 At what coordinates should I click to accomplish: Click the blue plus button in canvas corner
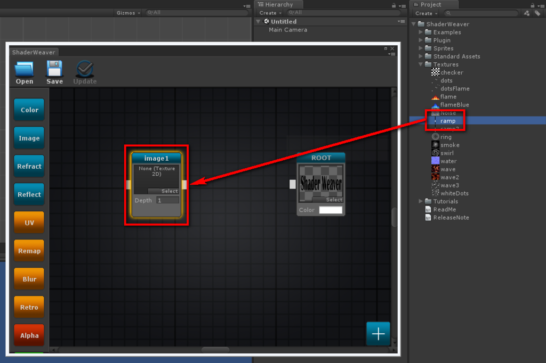tap(378, 334)
